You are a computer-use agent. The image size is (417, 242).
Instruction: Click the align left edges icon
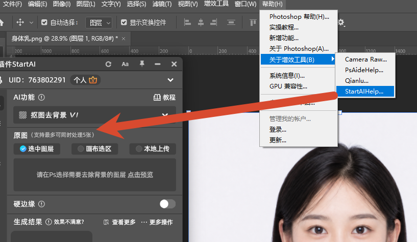(x=187, y=22)
